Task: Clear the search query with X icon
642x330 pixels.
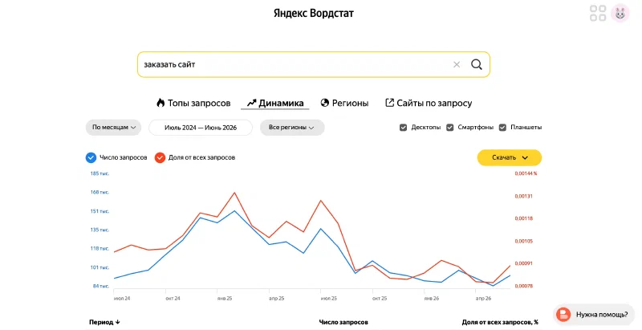Action: pos(457,64)
